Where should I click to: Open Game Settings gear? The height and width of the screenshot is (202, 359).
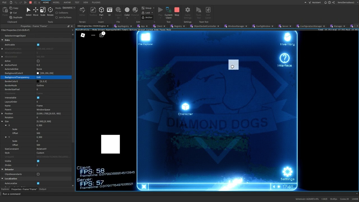(188, 13)
